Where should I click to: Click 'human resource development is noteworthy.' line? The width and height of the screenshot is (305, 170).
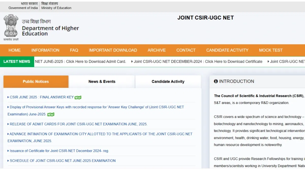(248, 145)
